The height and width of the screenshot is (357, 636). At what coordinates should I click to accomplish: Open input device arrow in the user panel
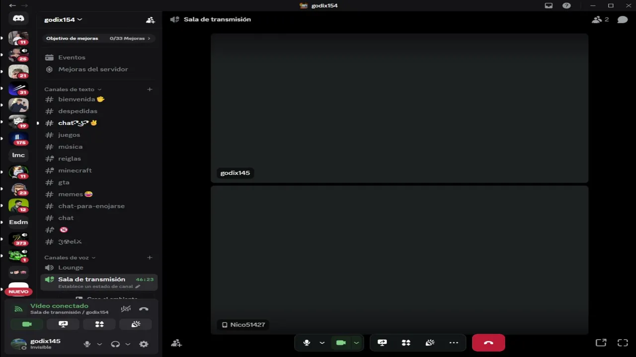[x=99, y=344]
